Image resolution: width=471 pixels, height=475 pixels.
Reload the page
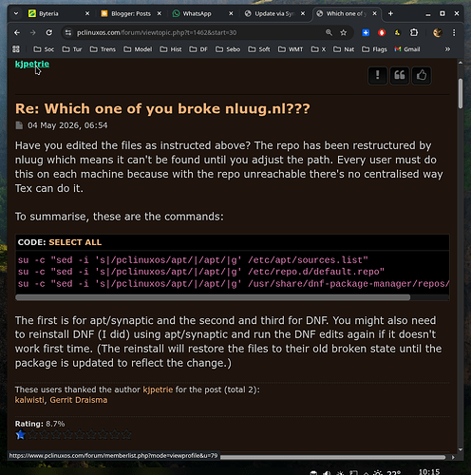coord(49,32)
